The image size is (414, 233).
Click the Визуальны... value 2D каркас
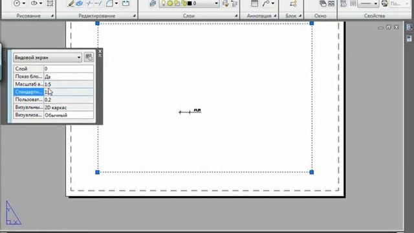click(x=69, y=107)
